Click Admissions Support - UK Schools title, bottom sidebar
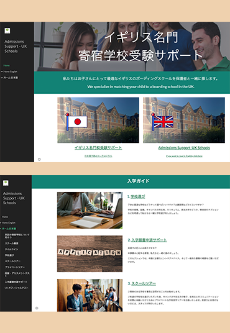Viewport: 230px width, 333px height. pyautogui.click(x=14, y=198)
